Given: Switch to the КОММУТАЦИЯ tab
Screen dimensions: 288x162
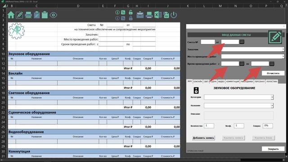Looking at the screenshot, I should [x=233, y=81].
